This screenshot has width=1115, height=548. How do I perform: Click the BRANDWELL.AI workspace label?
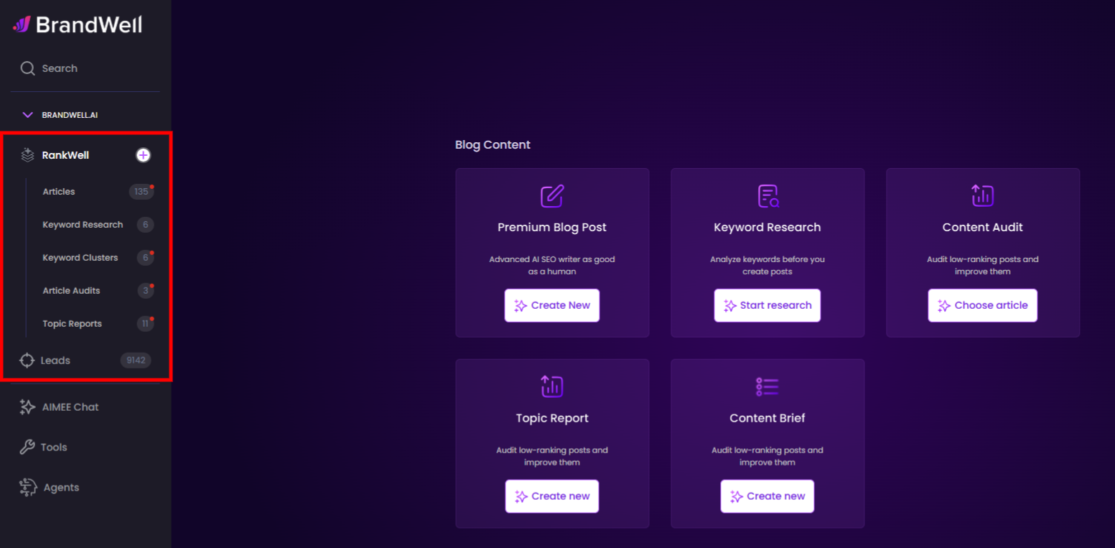click(x=70, y=115)
